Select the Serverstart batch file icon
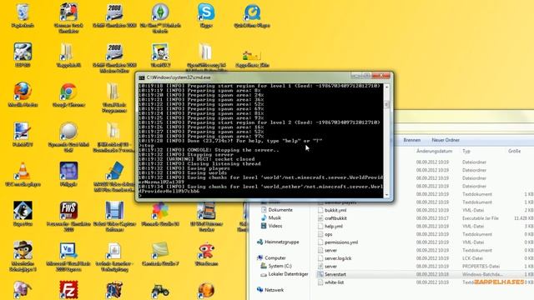 (320, 274)
